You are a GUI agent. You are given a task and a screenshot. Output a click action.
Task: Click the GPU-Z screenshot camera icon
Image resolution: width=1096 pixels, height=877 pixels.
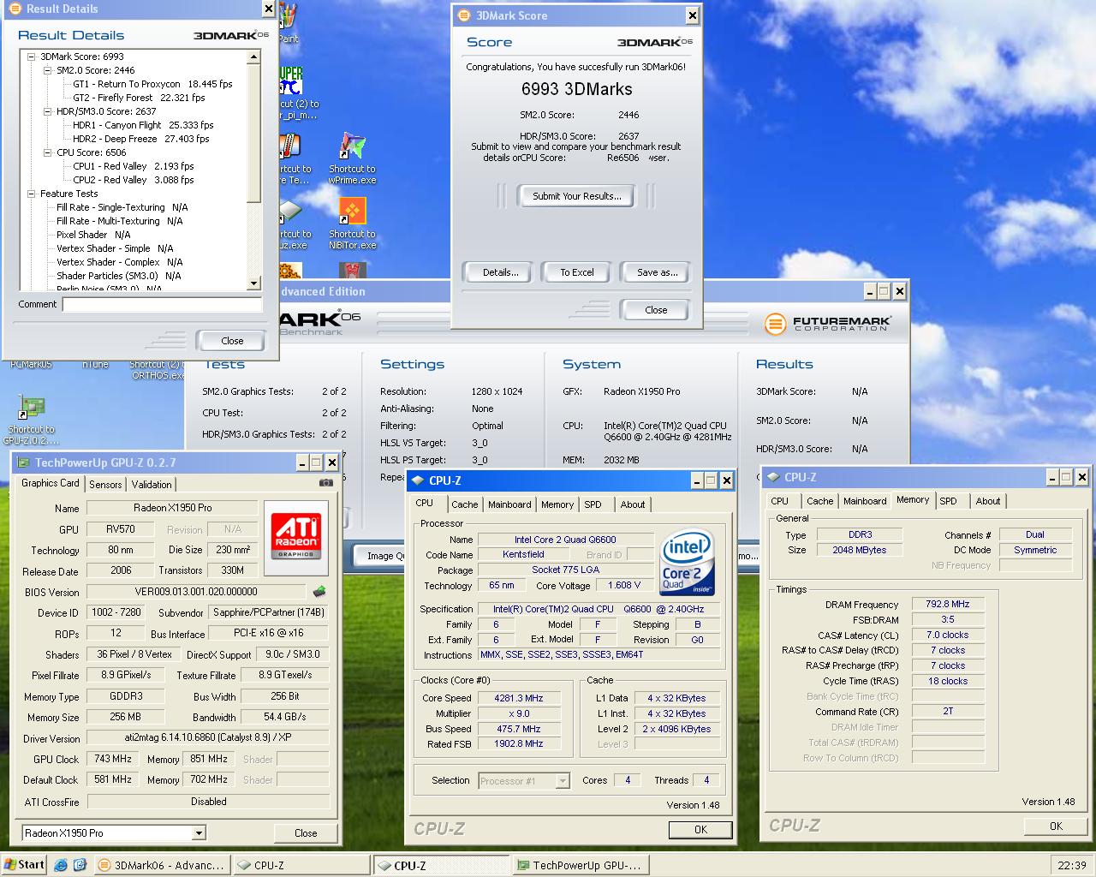coord(325,483)
